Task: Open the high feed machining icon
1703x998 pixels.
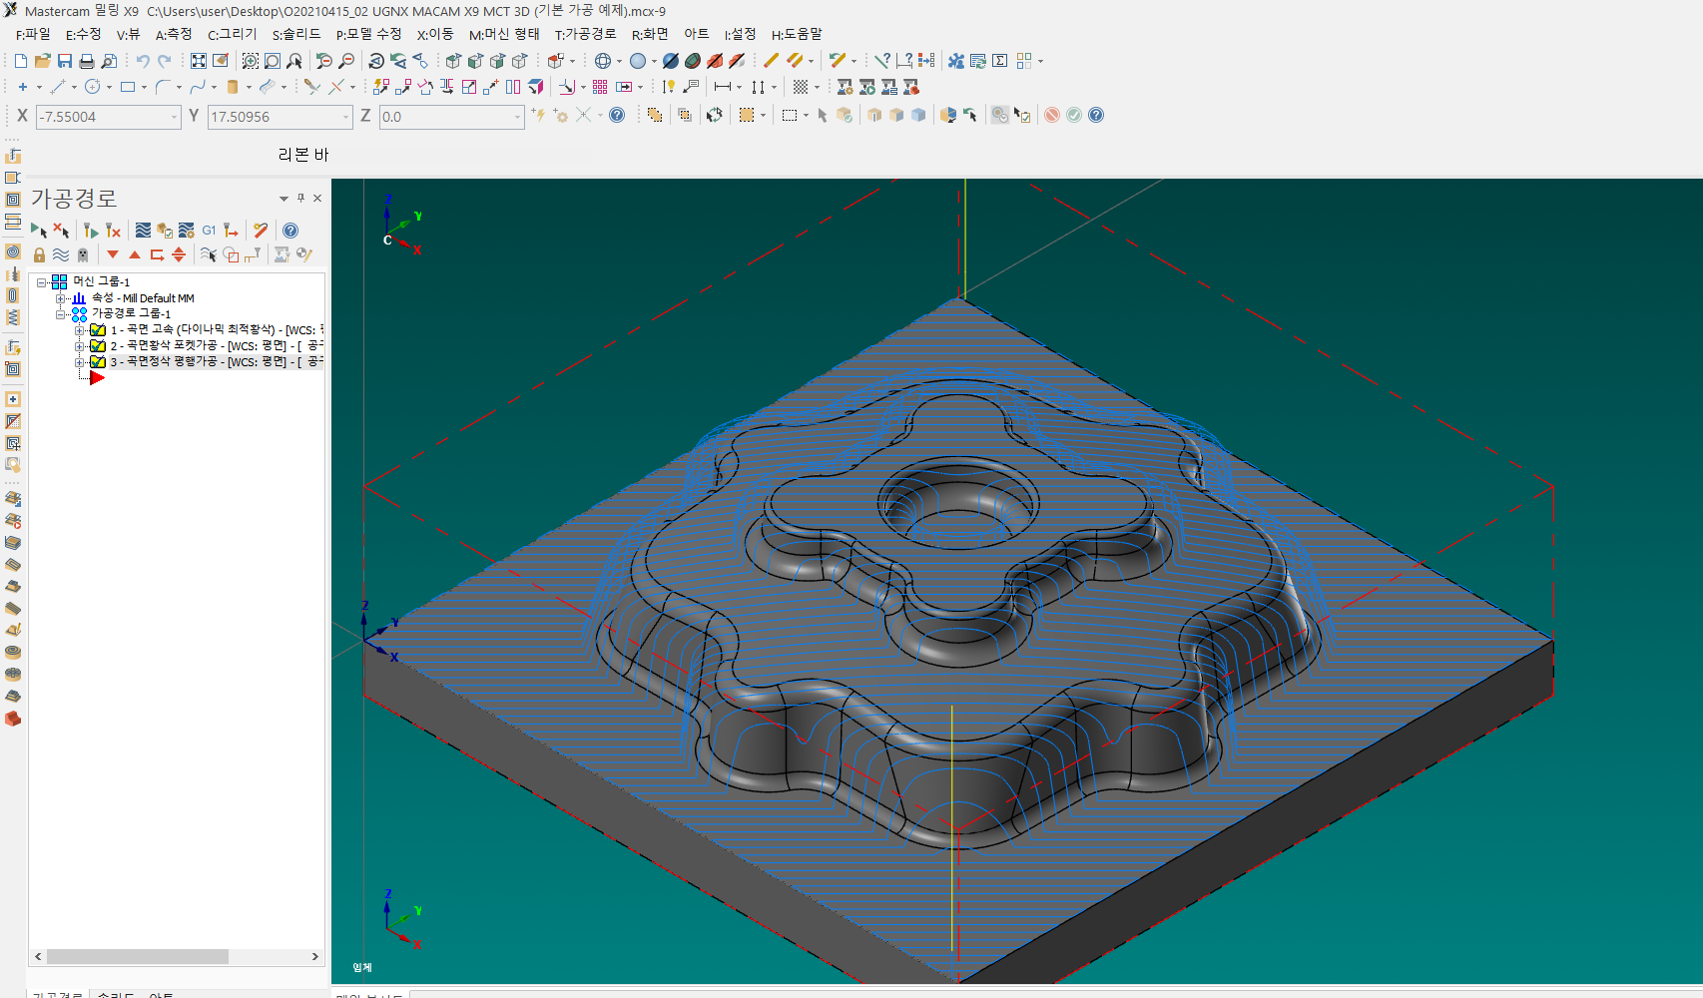Action: click(x=231, y=231)
